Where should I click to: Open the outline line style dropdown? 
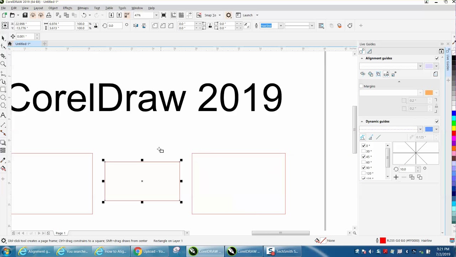coord(312,25)
